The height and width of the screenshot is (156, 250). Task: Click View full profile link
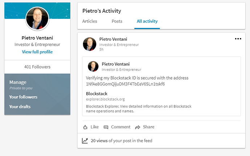point(37,52)
